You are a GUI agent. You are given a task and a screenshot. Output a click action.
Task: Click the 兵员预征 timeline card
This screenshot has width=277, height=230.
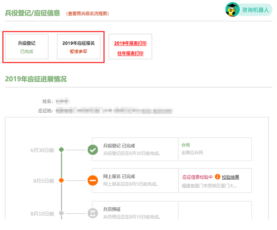135,212
